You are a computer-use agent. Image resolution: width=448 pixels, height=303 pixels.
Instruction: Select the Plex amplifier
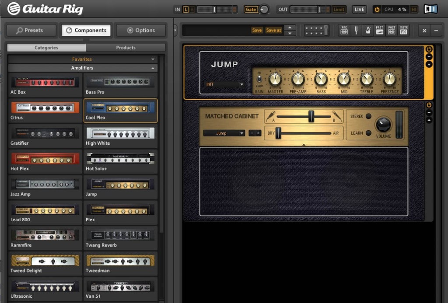(120, 212)
